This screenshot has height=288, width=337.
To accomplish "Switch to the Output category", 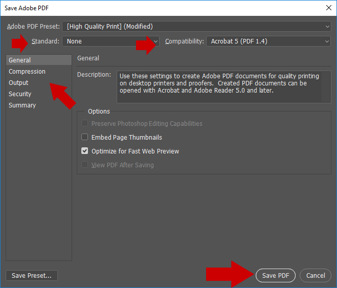I will point(39,83).
